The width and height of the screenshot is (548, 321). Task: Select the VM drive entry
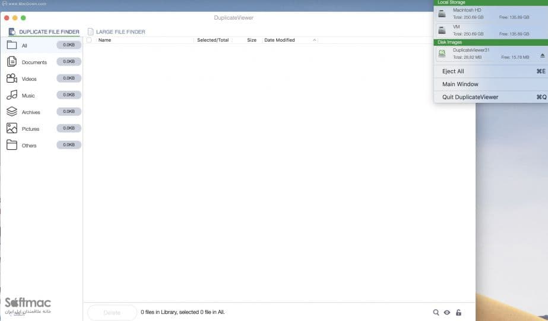click(490, 30)
